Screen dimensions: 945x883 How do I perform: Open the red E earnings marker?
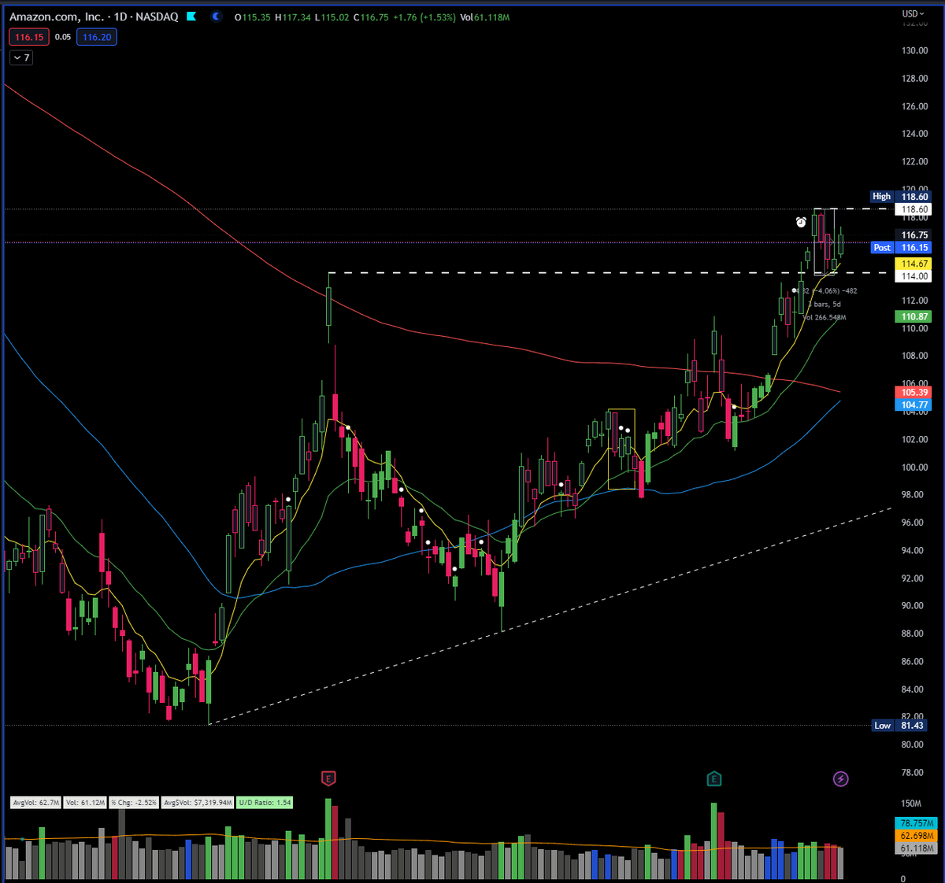(328, 778)
